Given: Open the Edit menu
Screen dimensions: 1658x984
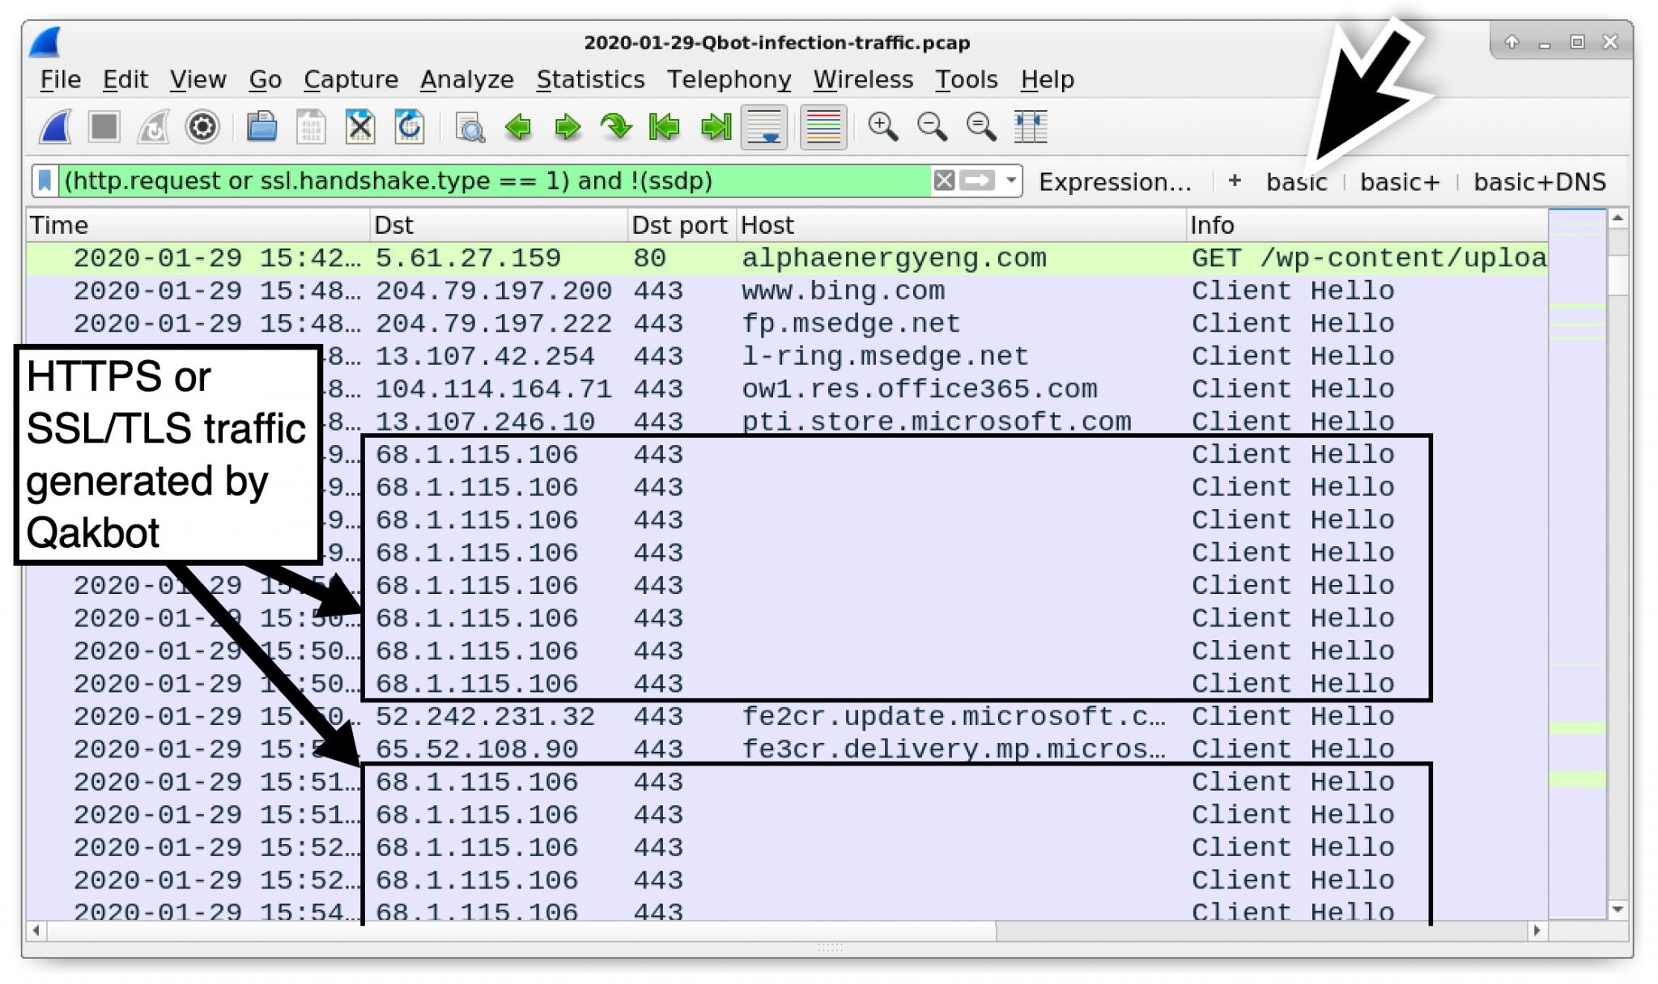Looking at the screenshot, I should tap(125, 79).
